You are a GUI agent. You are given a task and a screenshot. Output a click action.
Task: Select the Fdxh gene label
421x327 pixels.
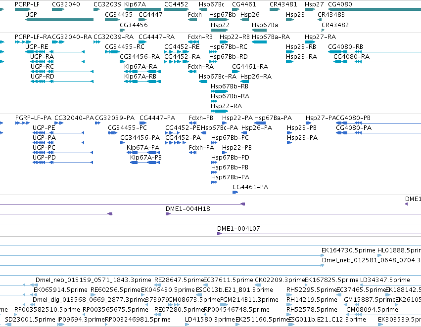coord(195,15)
